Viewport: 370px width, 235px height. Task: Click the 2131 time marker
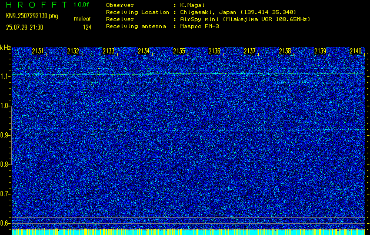pyautogui.click(x=38, y=51)
